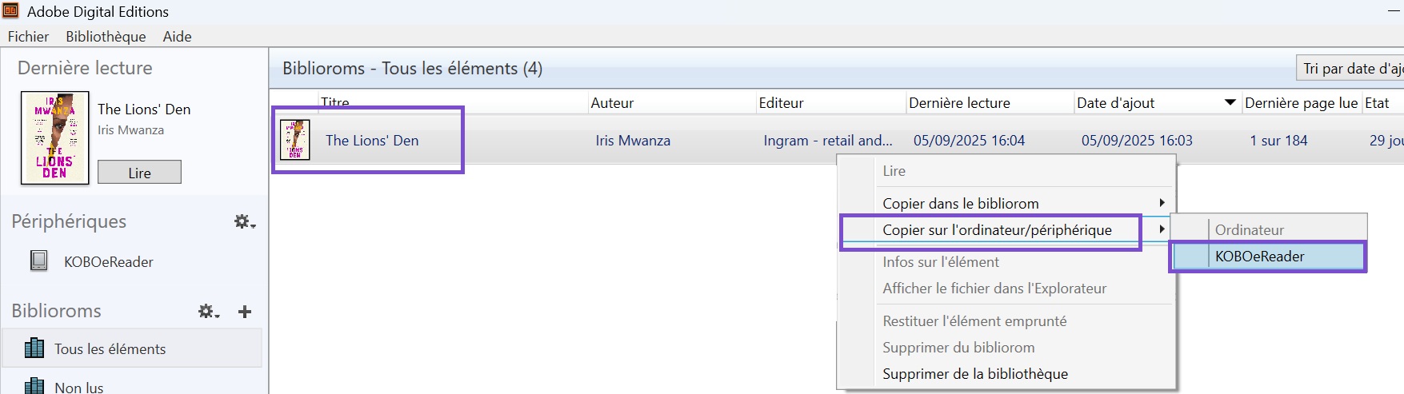Add a new bibliorom with plus icon
1404x394 pixels.
click(245, 312)
